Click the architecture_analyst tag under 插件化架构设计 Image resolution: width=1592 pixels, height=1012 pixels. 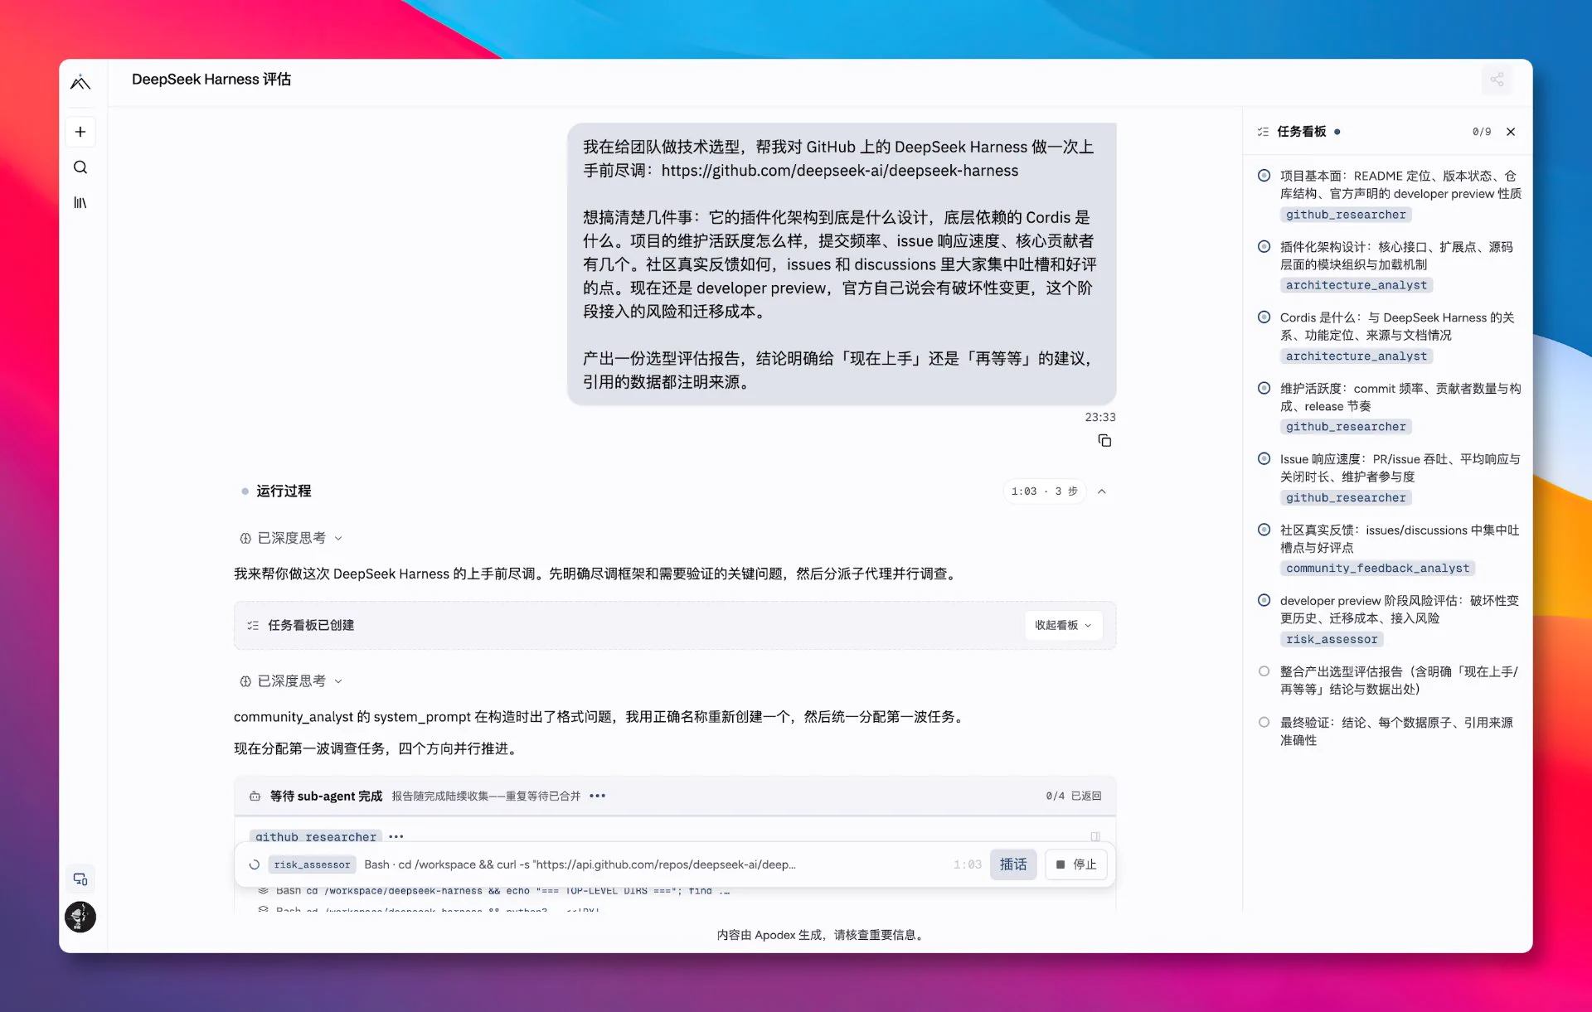(1356, 285)
